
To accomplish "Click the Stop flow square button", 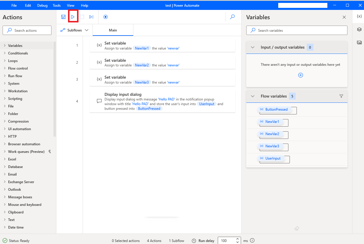I will tap(82, 17).
